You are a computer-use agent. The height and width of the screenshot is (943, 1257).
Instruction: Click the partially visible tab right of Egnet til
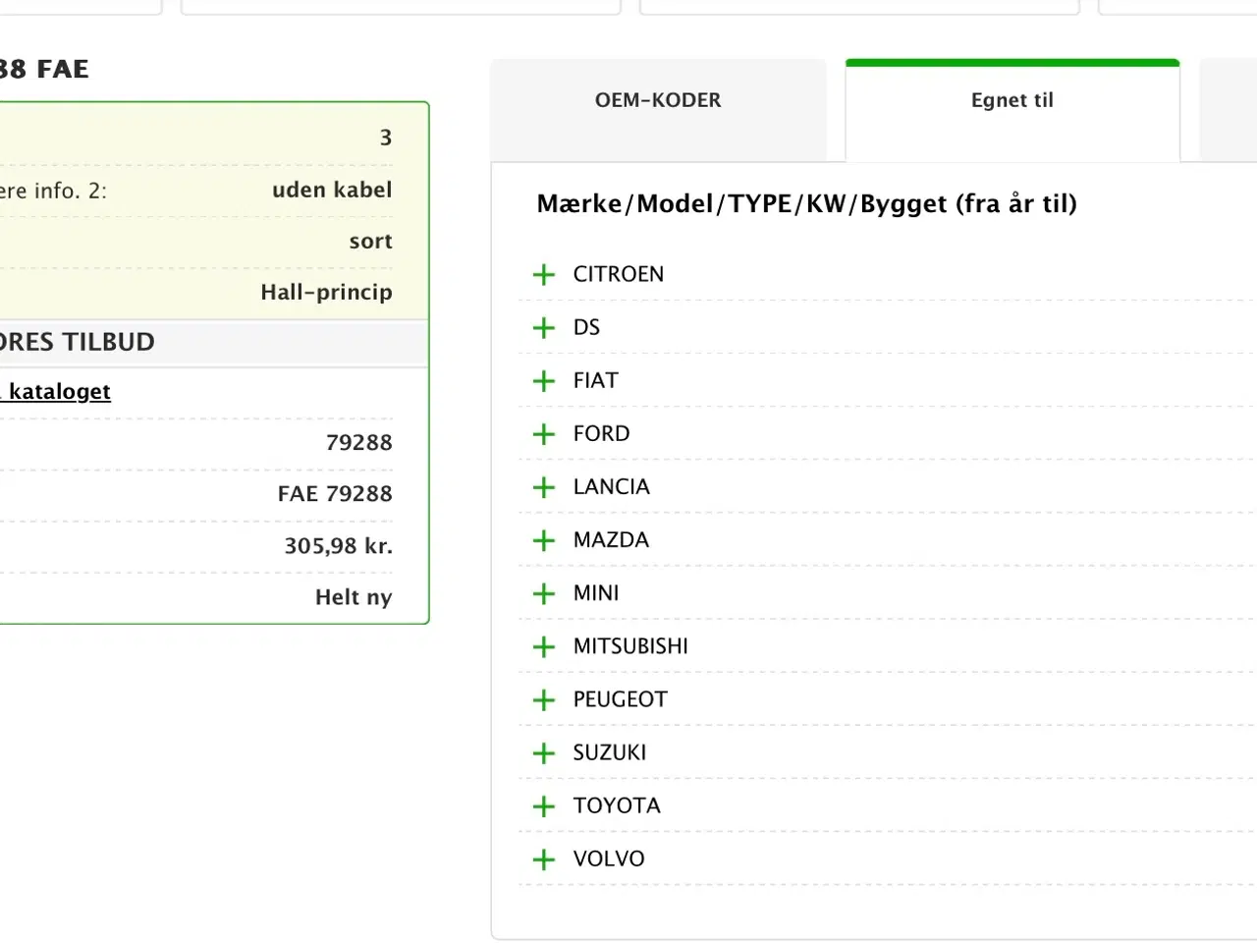pos(1229,108)
